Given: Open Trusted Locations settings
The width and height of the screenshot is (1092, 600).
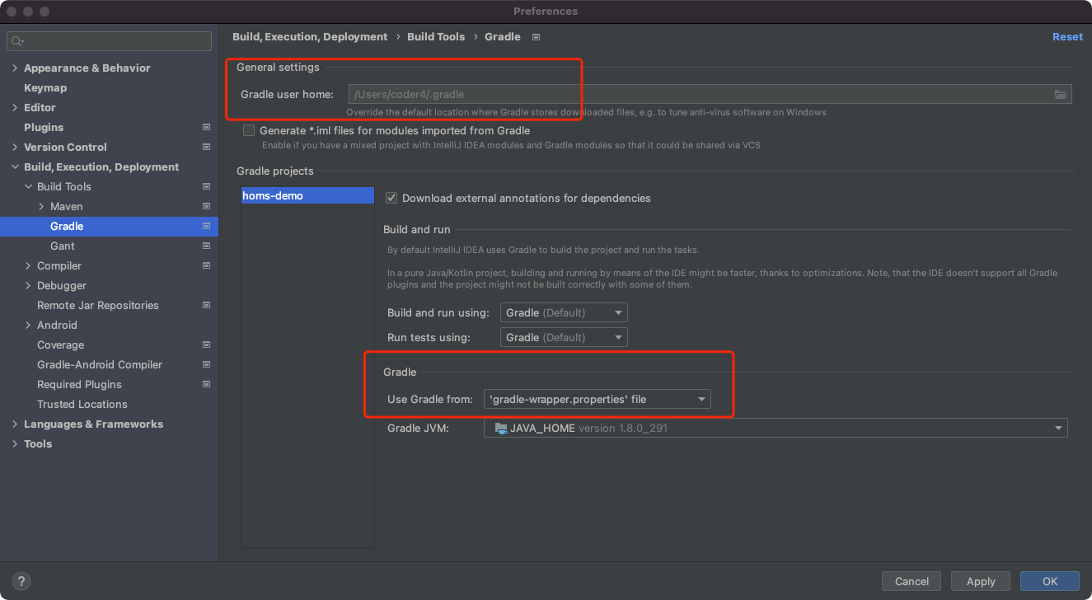Looking at the screenshot, I should tap(82, 404).
